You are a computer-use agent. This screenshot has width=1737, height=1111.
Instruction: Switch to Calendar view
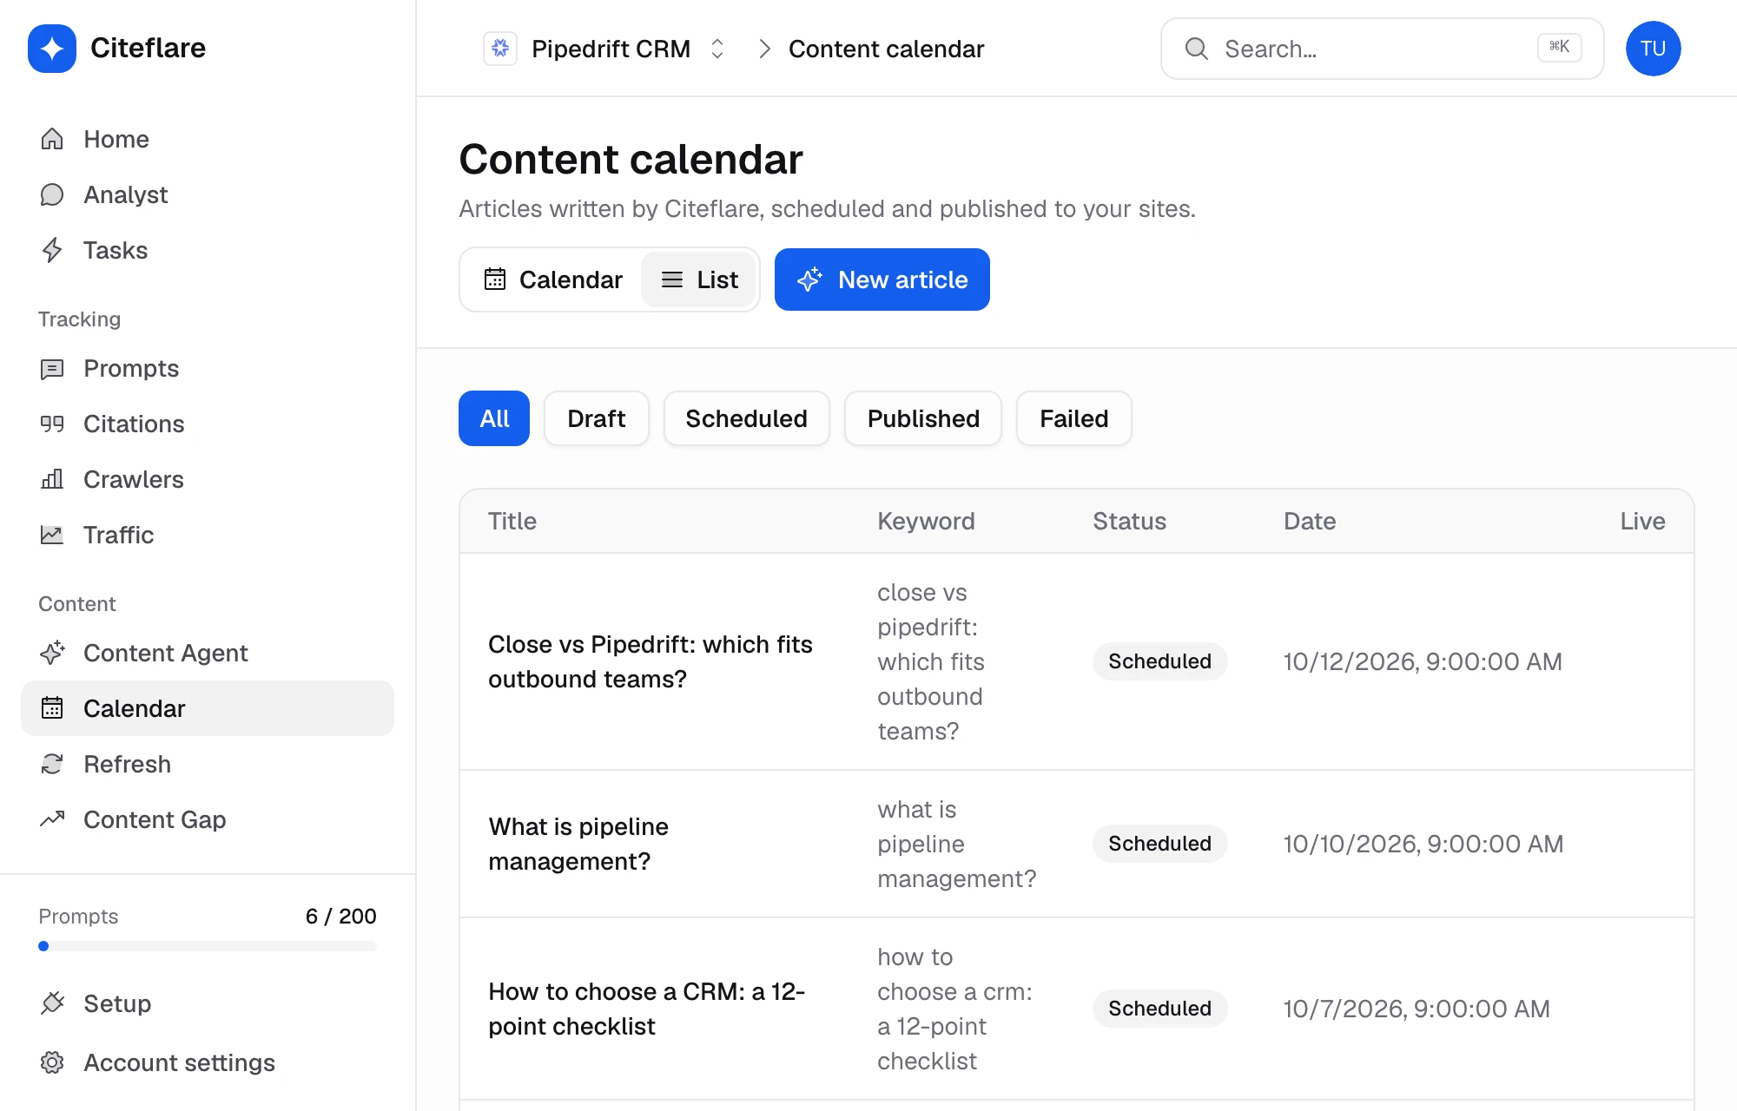[553, 279]
